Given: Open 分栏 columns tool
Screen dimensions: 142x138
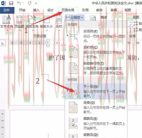Looking at the screenshot, I should 59,23.
